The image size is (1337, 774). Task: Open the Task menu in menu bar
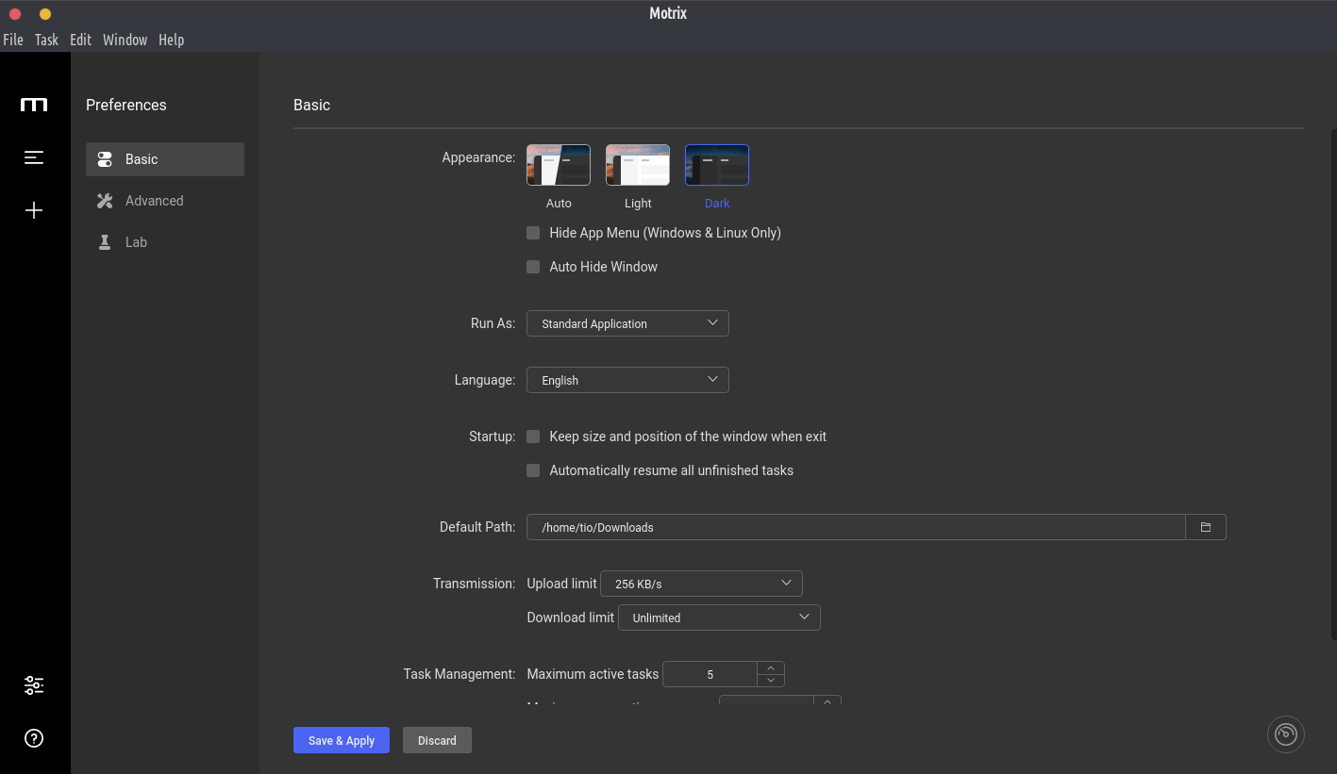click(46, 40)
